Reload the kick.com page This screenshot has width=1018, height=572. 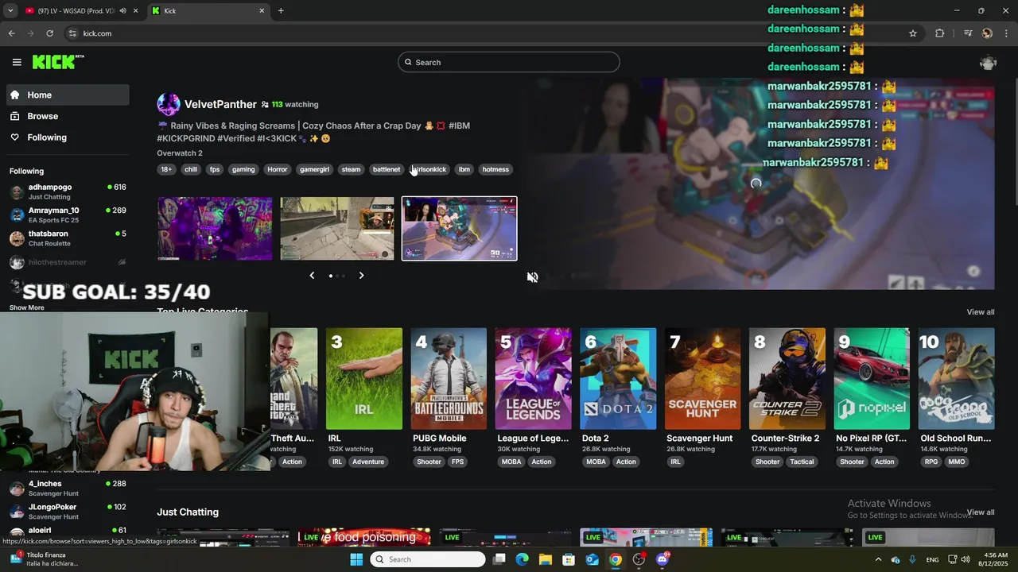click(x=49, y=33)
